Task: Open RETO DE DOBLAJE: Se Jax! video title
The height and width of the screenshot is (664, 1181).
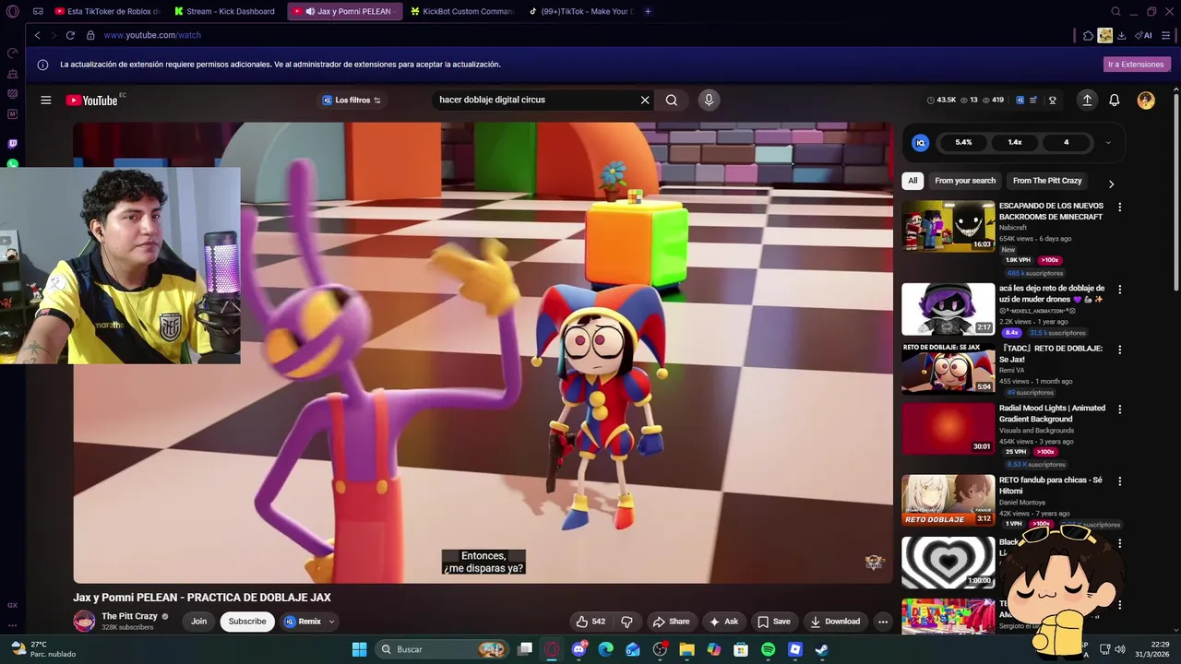Action: point(1051,354)
